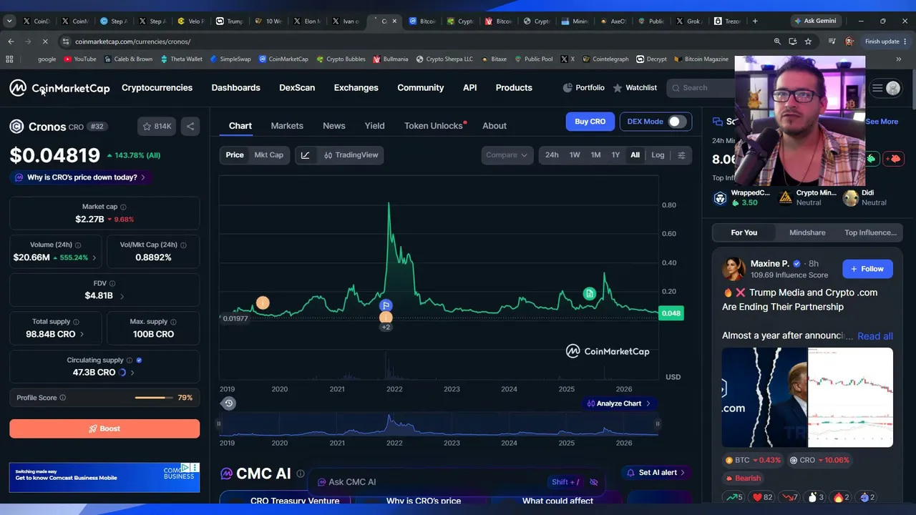Show info for Volume (24h)

pos(78,245)
